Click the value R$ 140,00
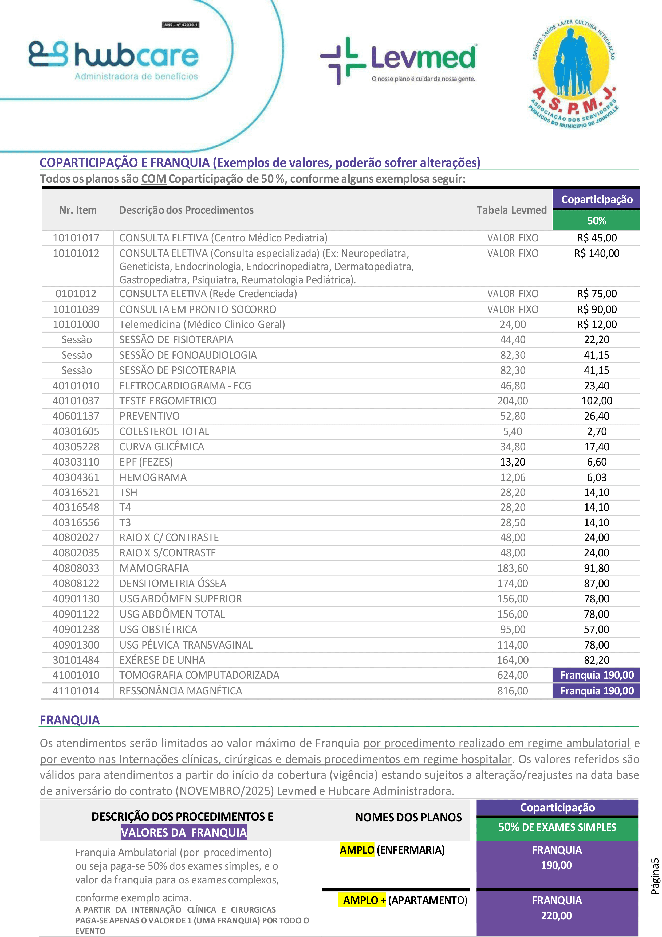The image size is (662, 937). coord(597,253)
